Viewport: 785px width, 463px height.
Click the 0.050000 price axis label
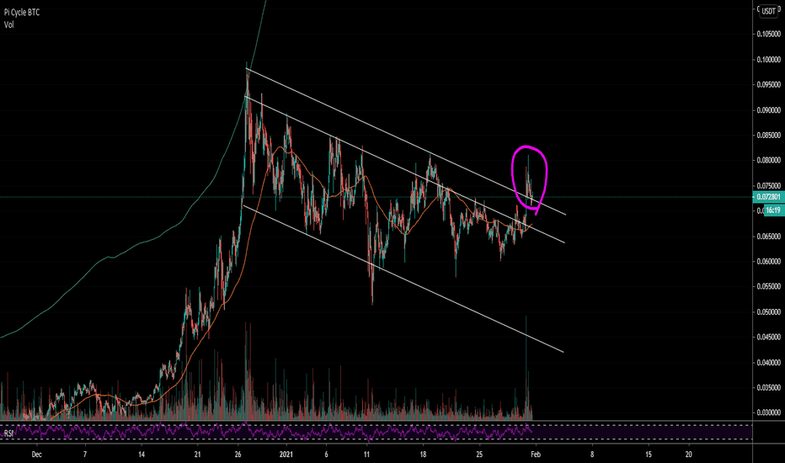768,311
